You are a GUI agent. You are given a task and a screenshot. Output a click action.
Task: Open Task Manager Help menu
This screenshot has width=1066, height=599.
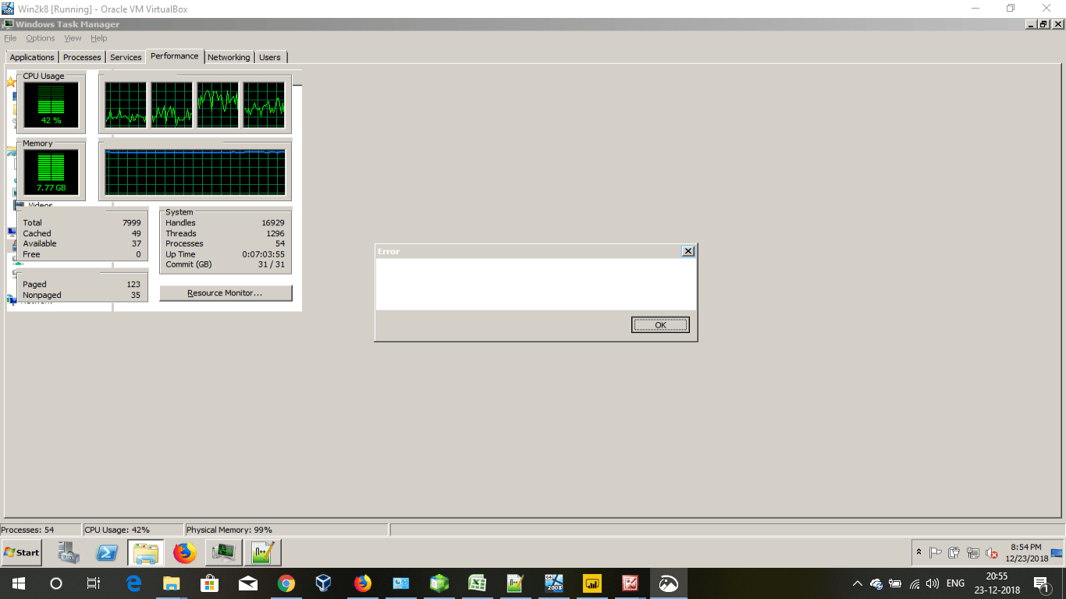point(98,38)
